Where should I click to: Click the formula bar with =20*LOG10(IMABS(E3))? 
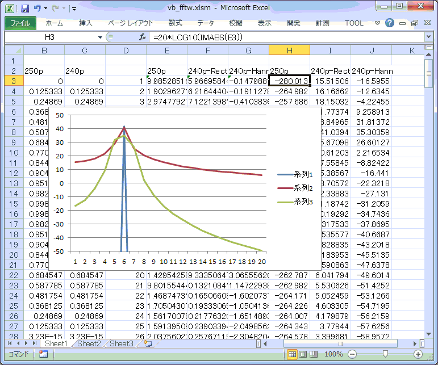[x=287, y=37]
